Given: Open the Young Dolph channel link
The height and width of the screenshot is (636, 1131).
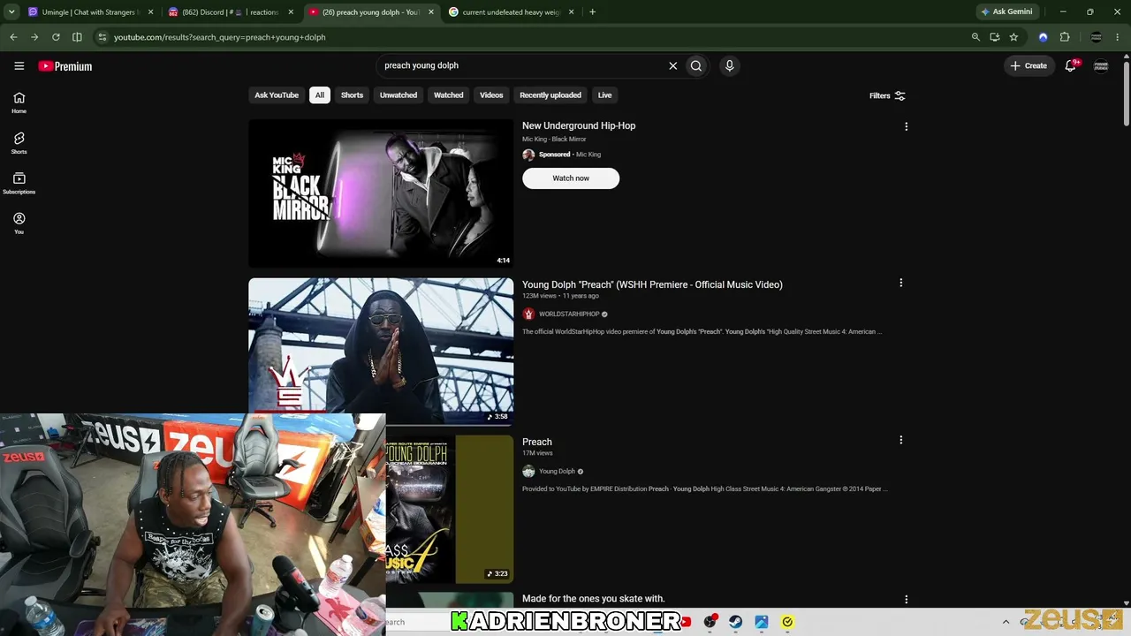Looking at the screenshot, I should click(557, 472).
